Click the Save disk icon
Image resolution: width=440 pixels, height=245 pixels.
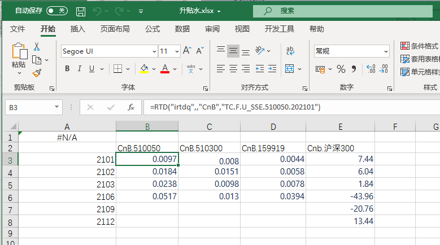coord(81,11)
